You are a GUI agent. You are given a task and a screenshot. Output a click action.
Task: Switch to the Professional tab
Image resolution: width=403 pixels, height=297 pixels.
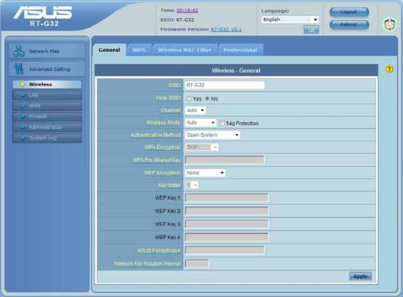pyautogui.click(x=240, y=50)
